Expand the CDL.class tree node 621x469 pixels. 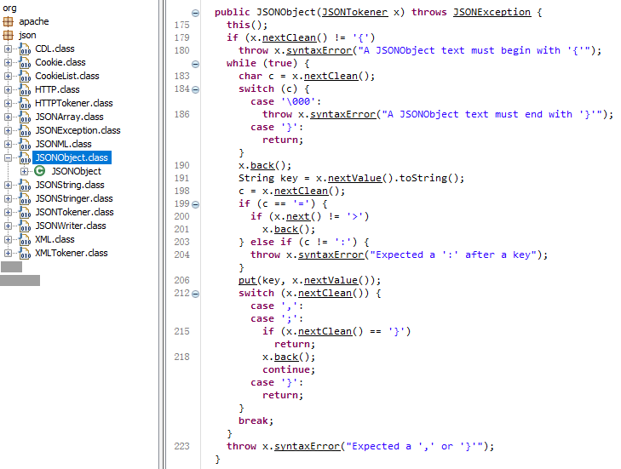(8, 49)
